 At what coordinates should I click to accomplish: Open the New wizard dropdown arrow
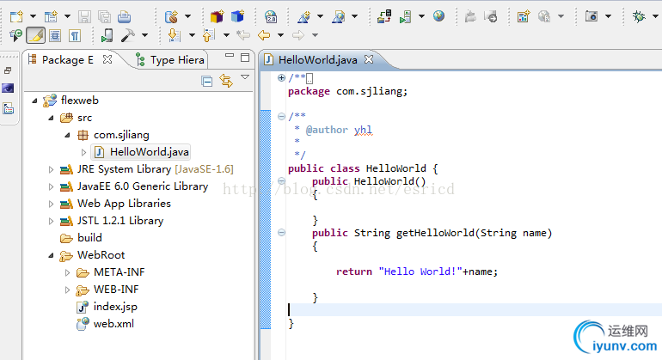33,16
